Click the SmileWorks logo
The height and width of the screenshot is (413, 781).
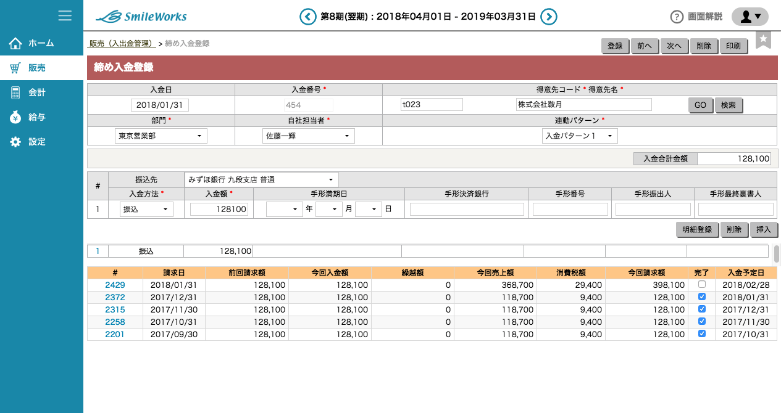[x=141, y=17]
